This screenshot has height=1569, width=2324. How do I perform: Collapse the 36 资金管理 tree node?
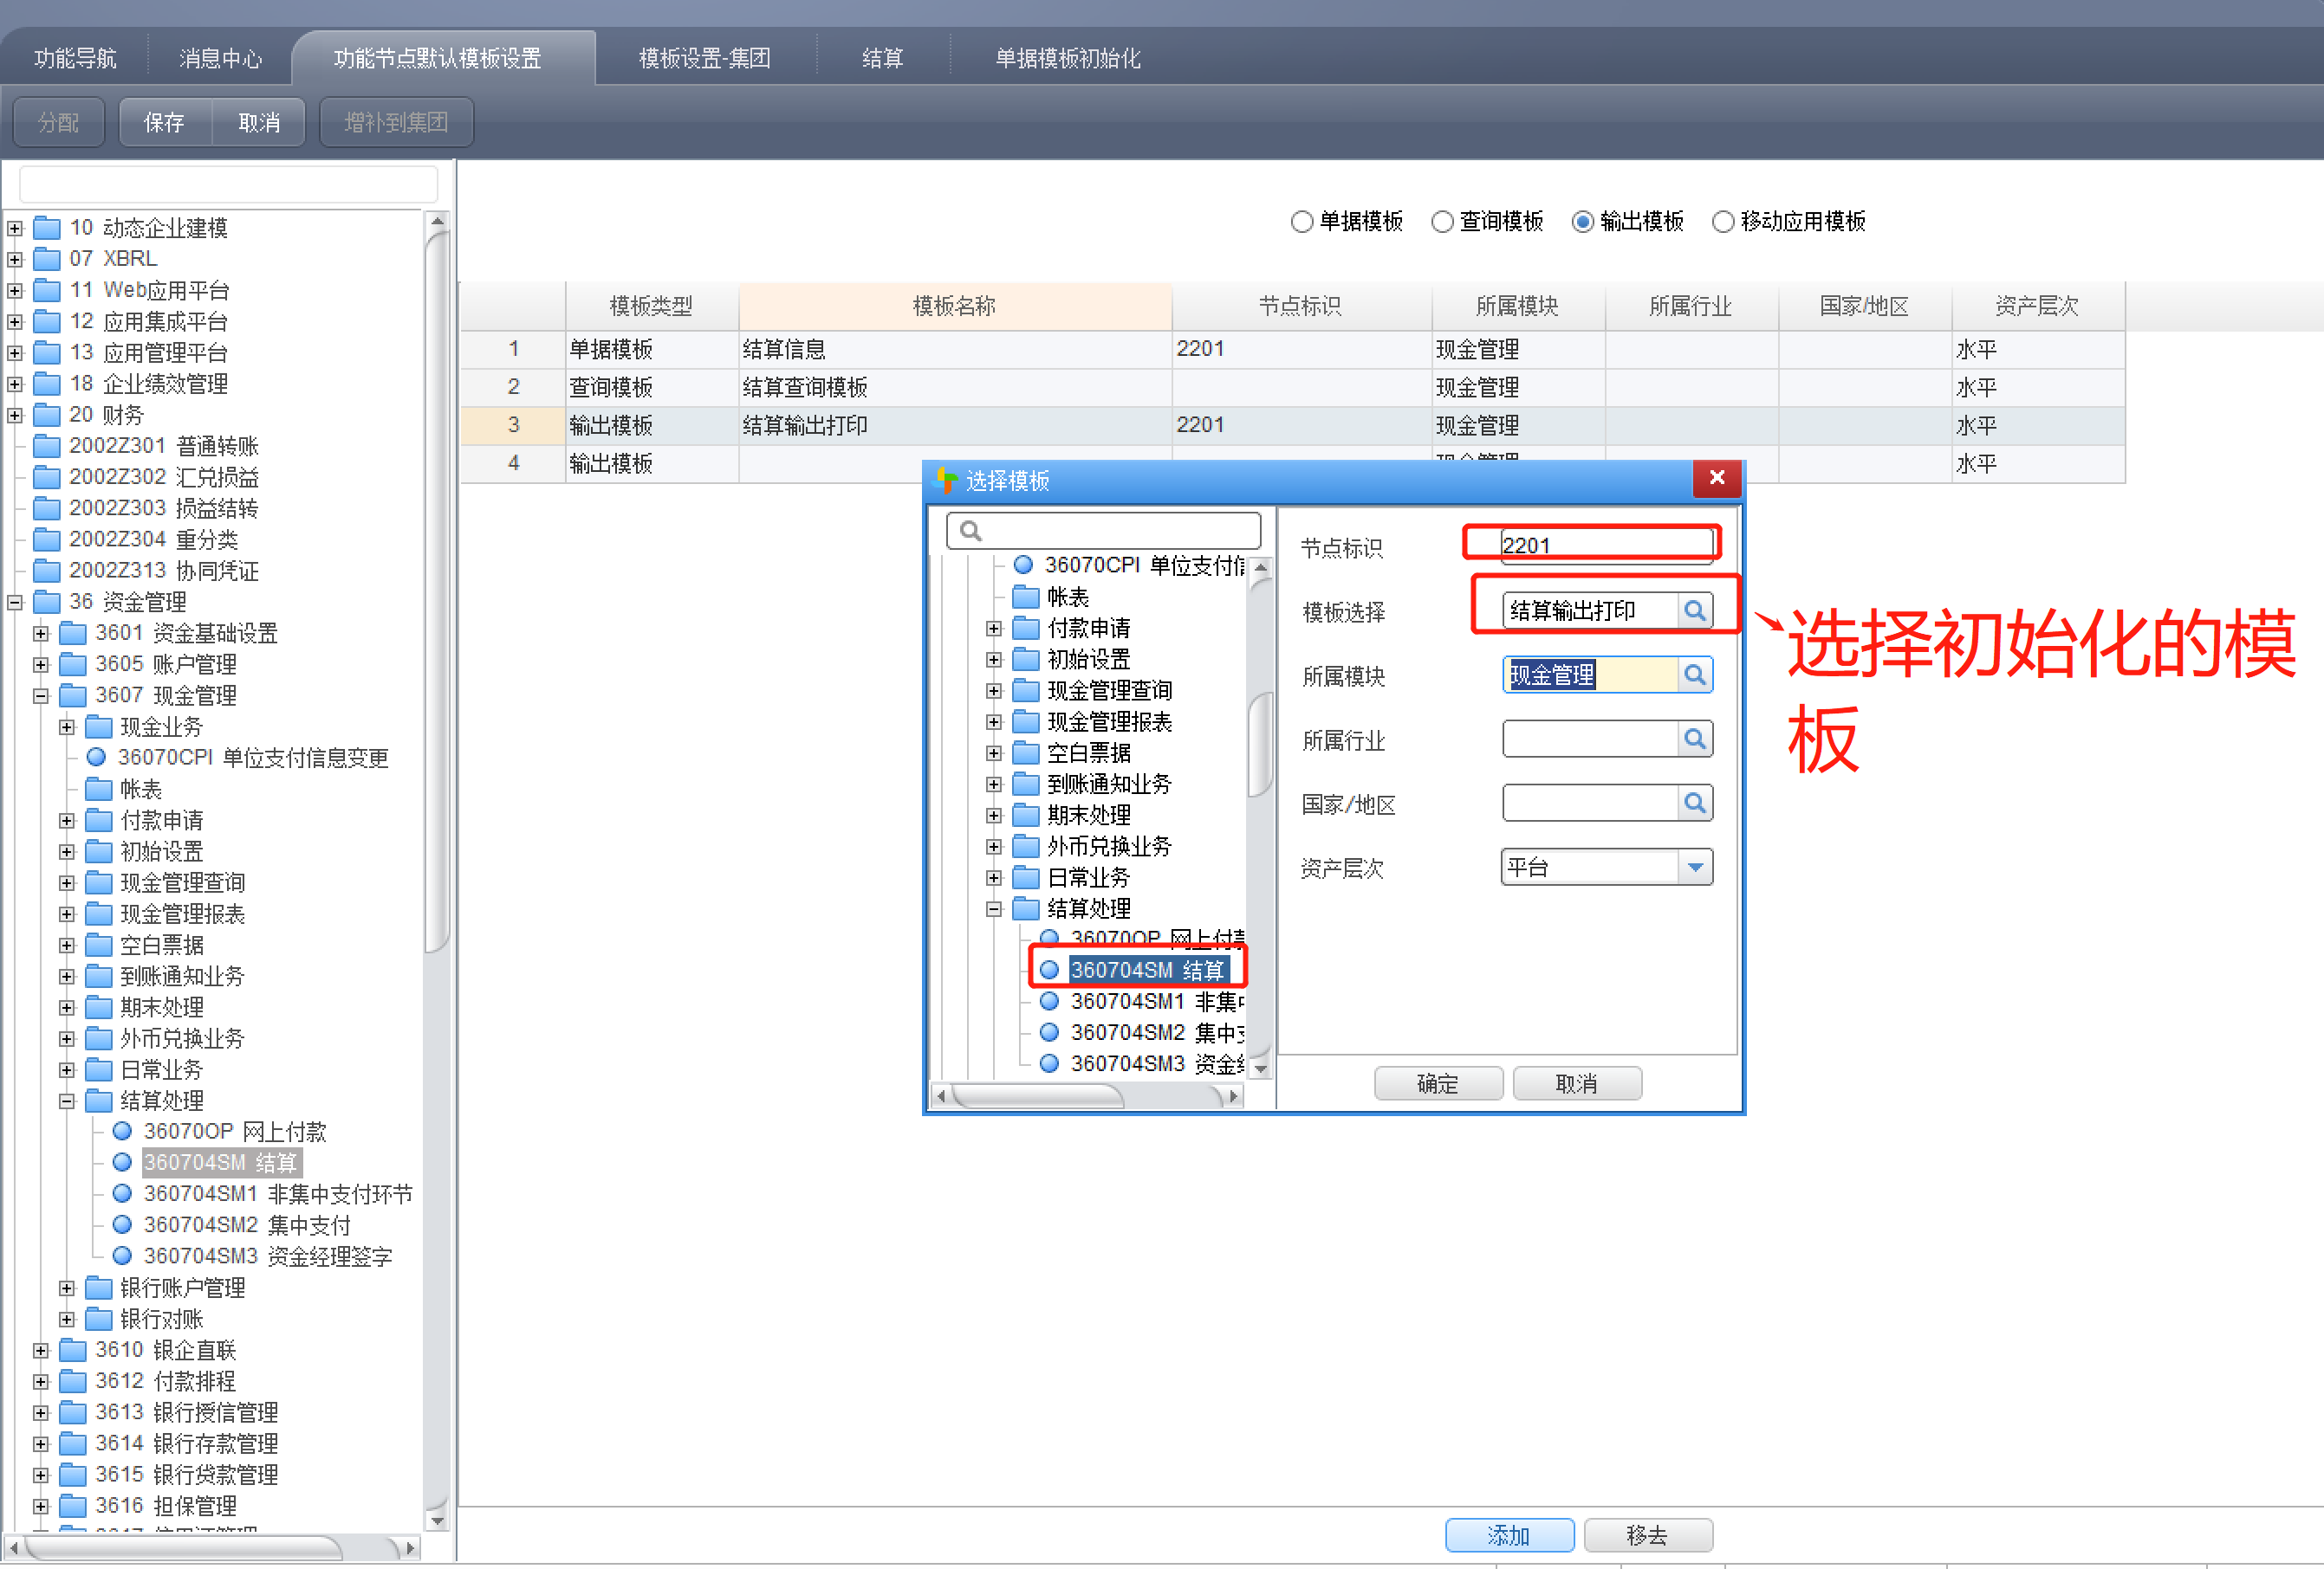pyautogui.click(x=15, y=602)
